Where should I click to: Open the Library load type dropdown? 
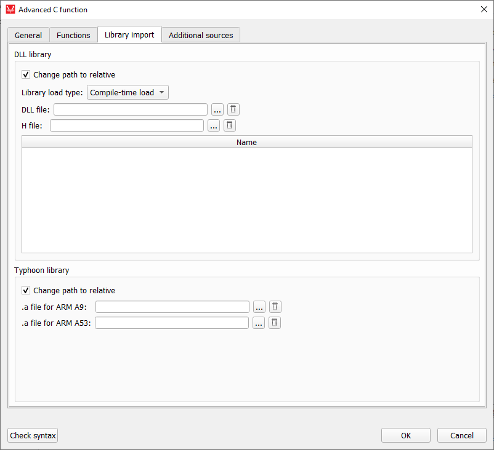pos(128,93)
